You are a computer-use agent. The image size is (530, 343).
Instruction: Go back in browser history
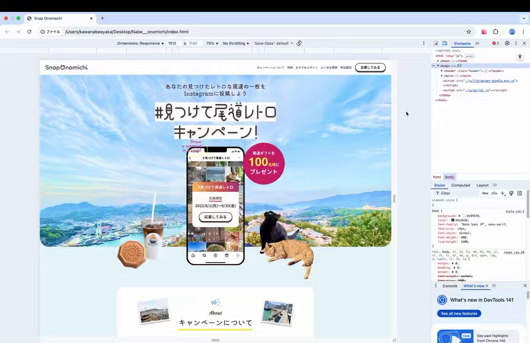(x=7, y=32)
